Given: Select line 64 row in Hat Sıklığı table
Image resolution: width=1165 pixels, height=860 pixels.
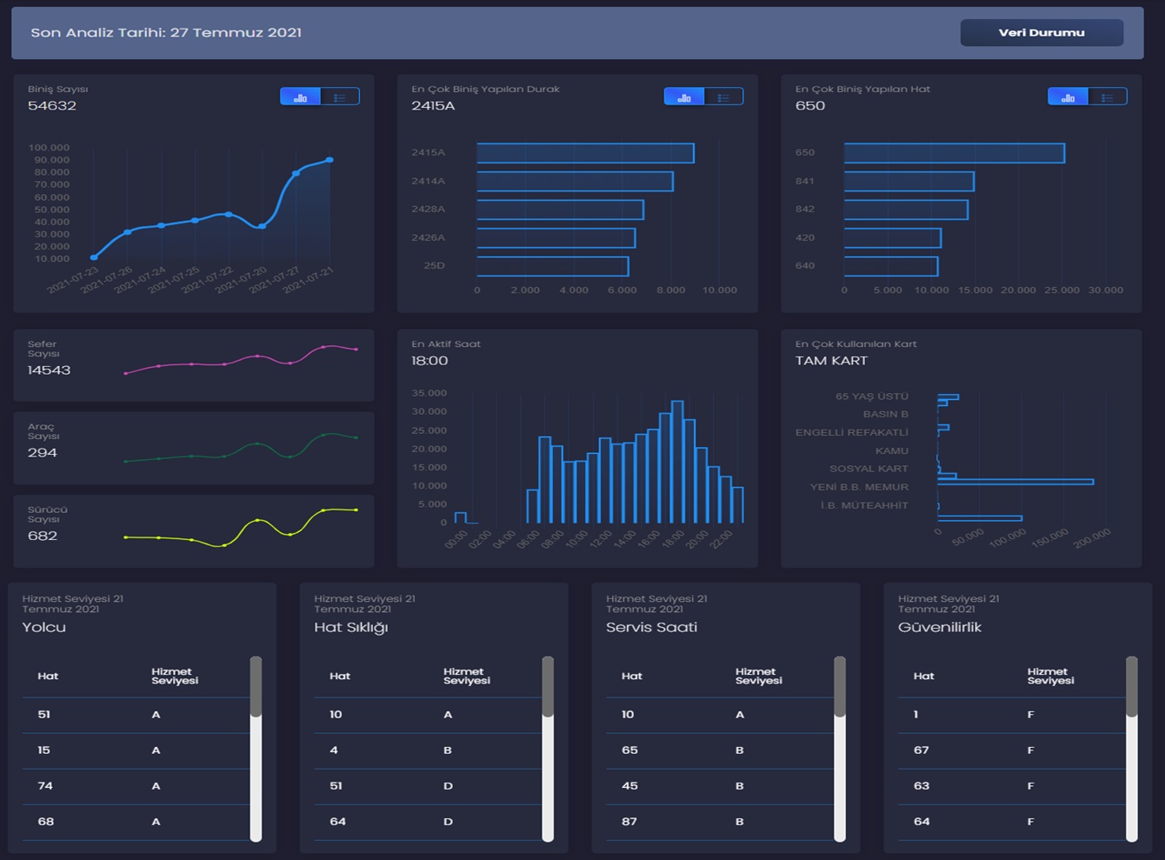Looking at the screenshot, I should tap(427, 822).
